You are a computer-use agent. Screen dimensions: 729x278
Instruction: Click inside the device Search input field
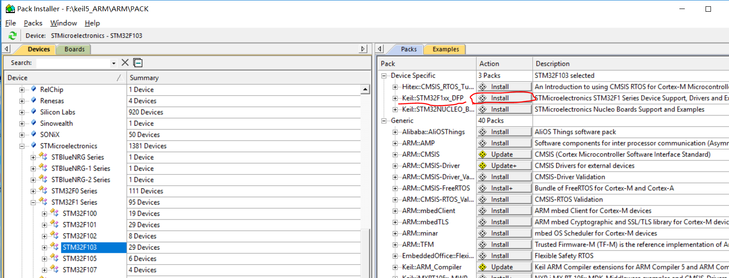click(73, 63)
